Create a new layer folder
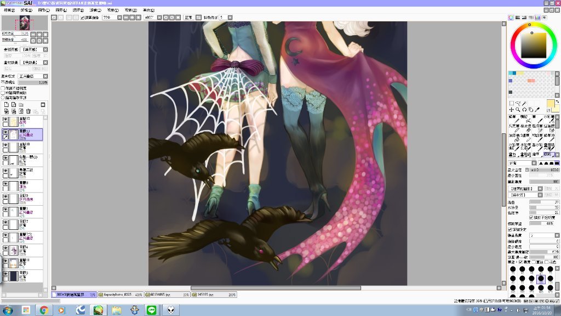Image resolution: width=561 pixels, height=316 pixels. (21, 105)
